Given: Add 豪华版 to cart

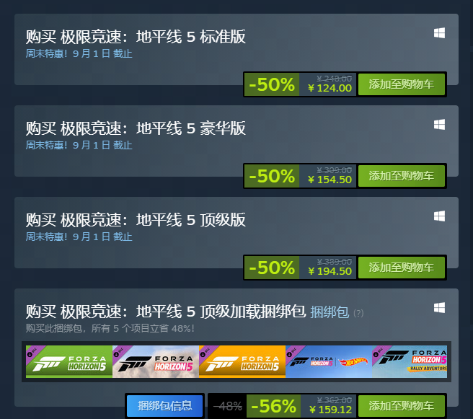Looking at the screenshot, I should point(401,176).
